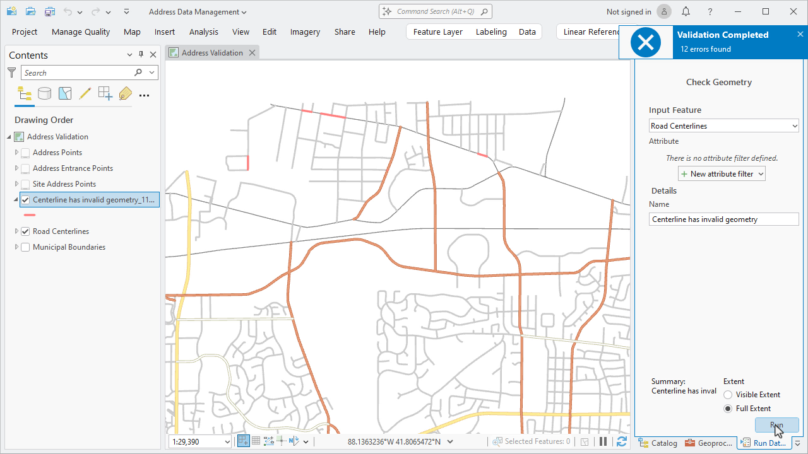
Task: Pause map drawing using the status bar
Action: click(x=603, y=441)
